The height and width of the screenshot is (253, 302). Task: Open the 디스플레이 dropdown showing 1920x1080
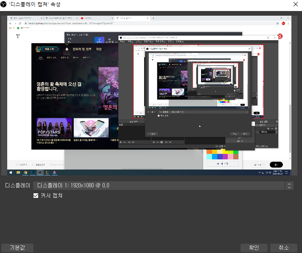[x=163, y=186]
